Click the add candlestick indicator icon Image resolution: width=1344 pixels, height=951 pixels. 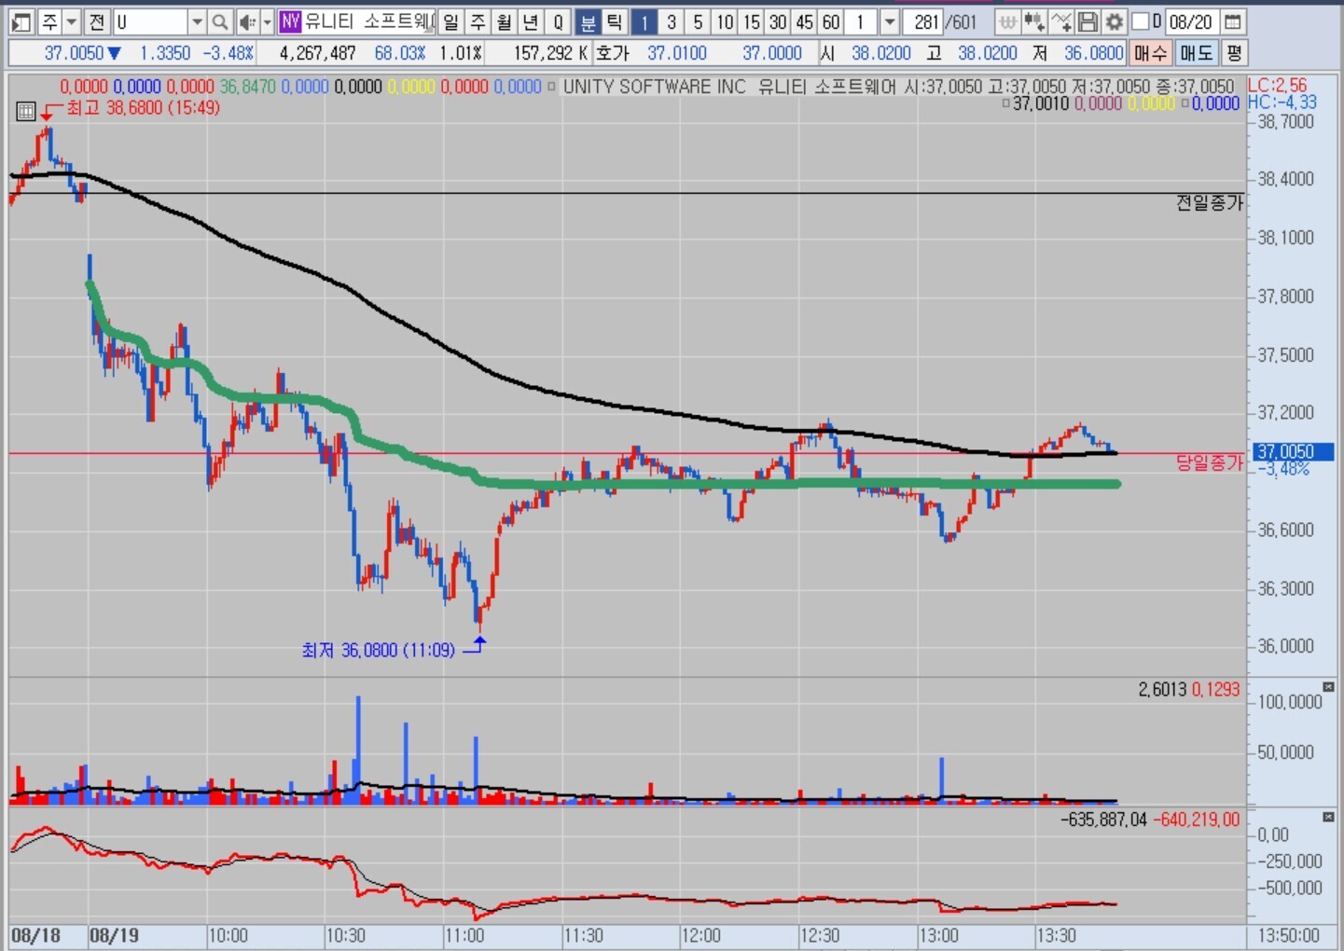[x=1033, y=21]
